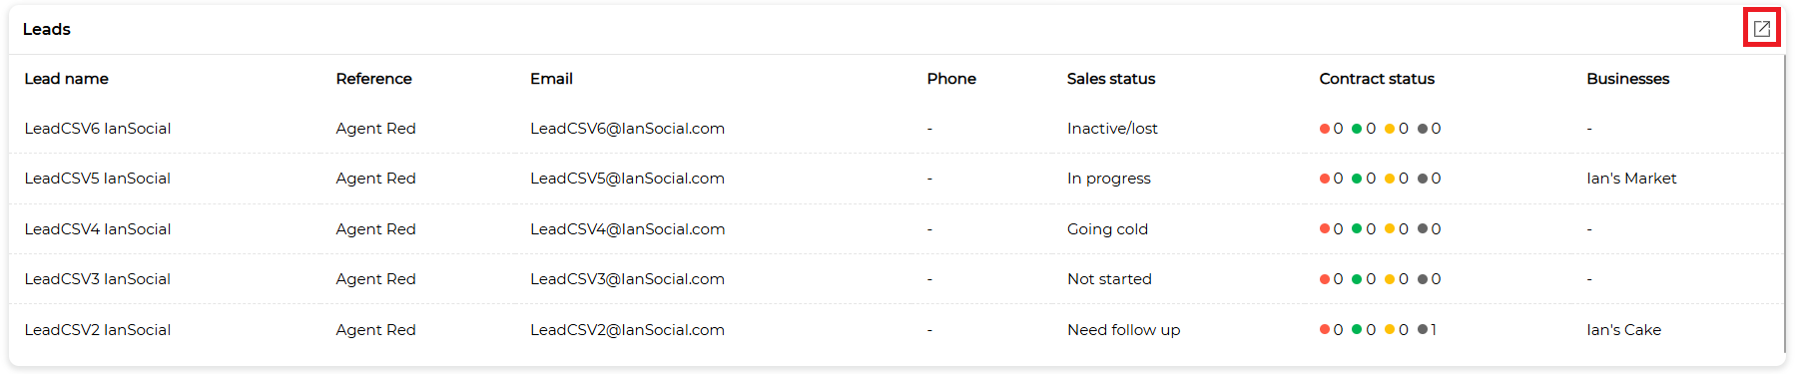This screenshot has height=374, width=1798.
Task: Click the Email column header
Action: (x=551, y=79)
